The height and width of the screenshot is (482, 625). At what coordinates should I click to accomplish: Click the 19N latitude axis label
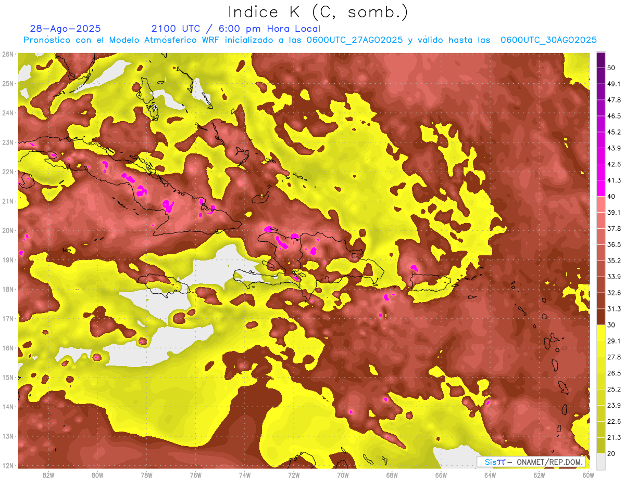[8, 259]
